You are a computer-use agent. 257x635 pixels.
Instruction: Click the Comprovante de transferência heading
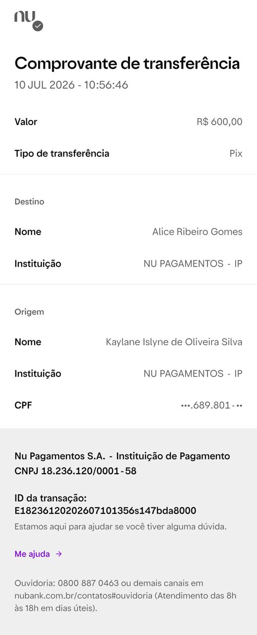coord(127,63)
